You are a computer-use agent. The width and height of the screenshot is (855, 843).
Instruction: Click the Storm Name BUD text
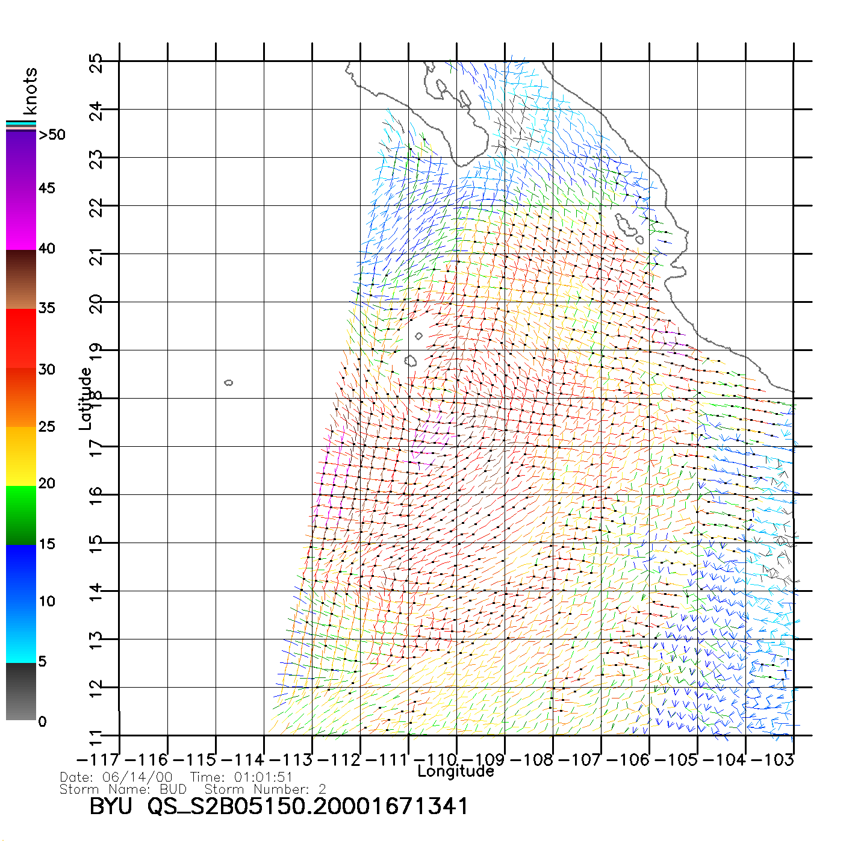[123, 789]
